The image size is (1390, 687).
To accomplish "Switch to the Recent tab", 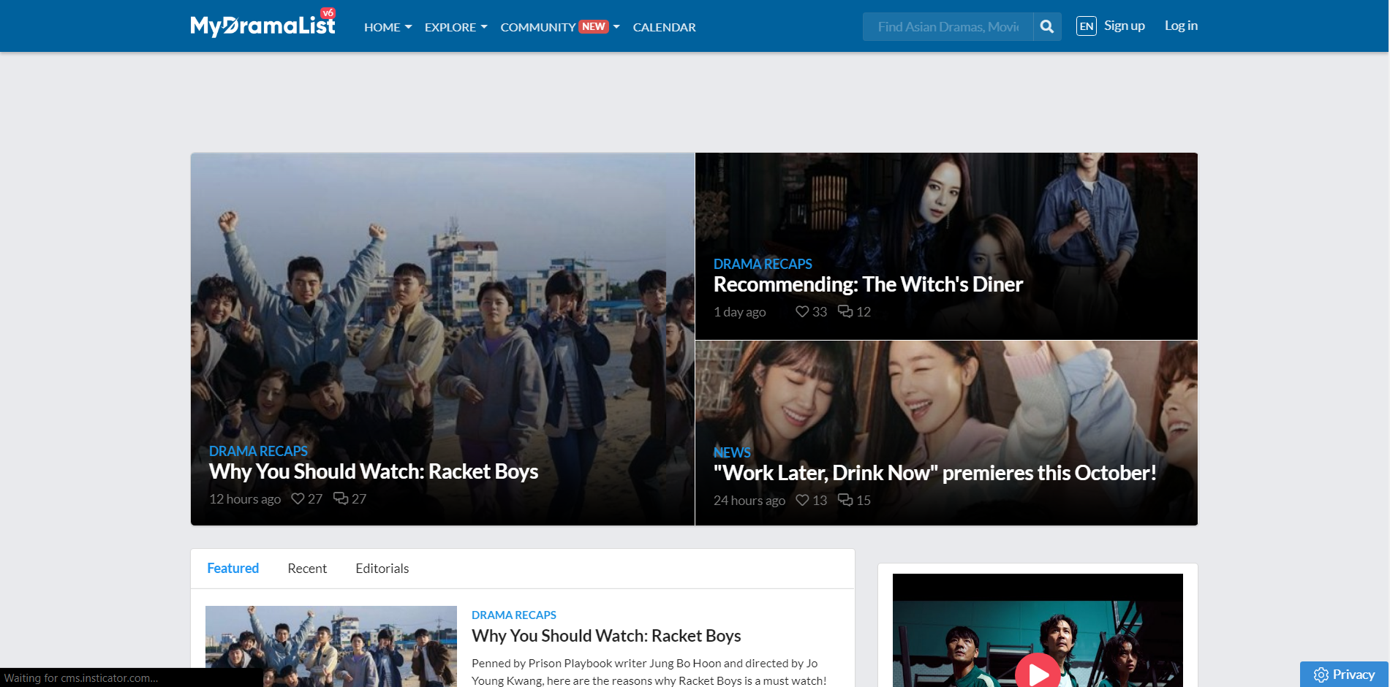I will point(307,568).
